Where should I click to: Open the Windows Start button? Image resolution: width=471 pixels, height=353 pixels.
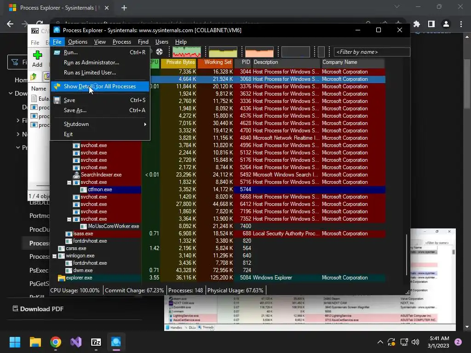point(15,342)
